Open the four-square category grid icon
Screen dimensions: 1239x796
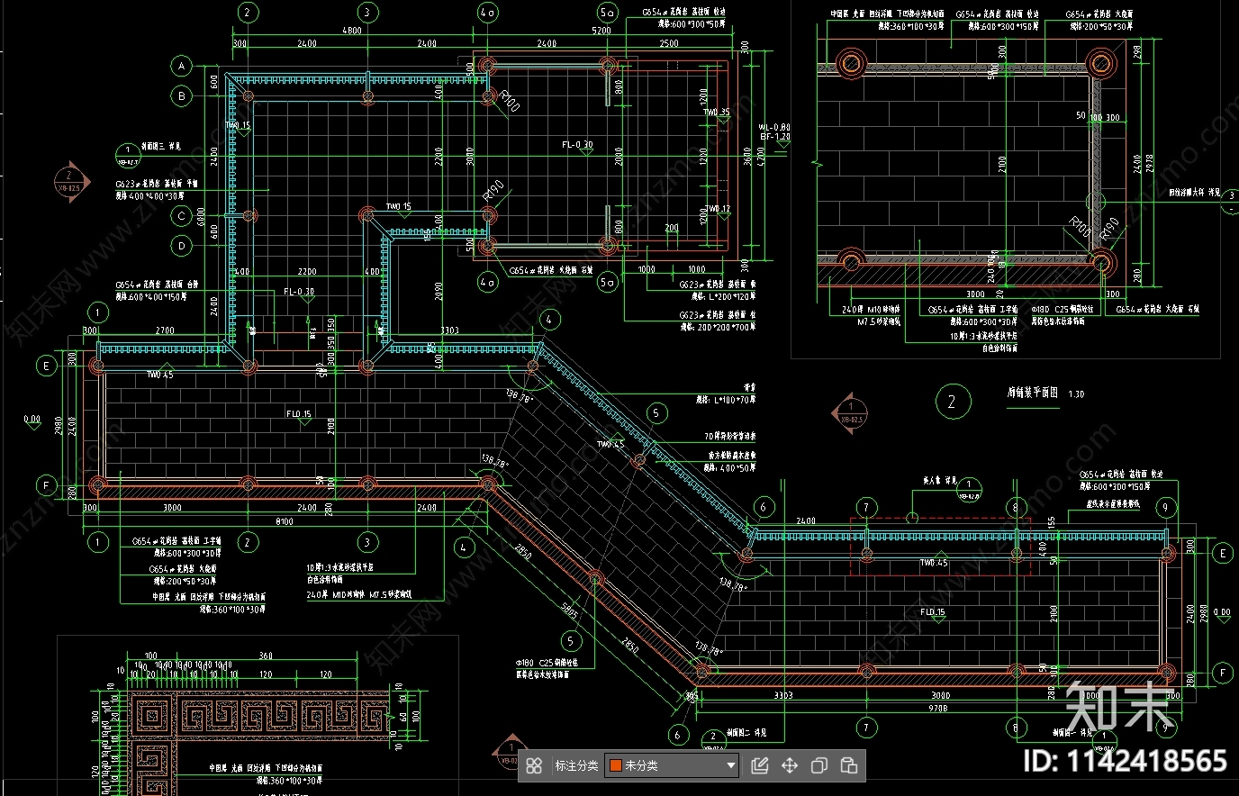[534, 765]
